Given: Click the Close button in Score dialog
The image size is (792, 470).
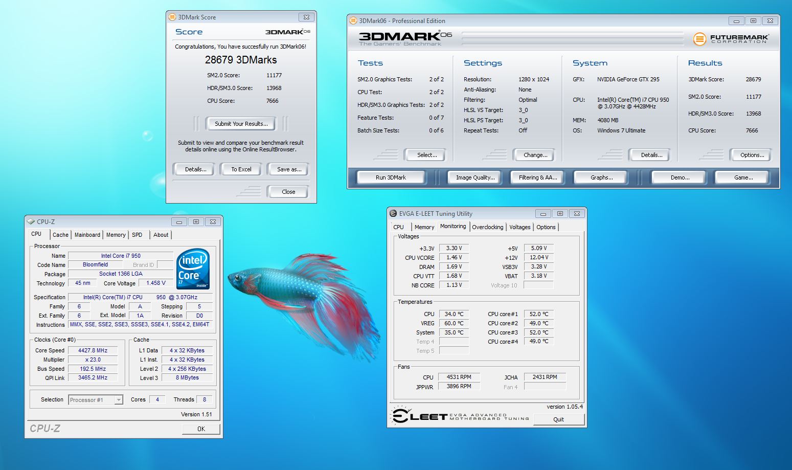Looking at the screenshot, I should click(x=288, y=192).
